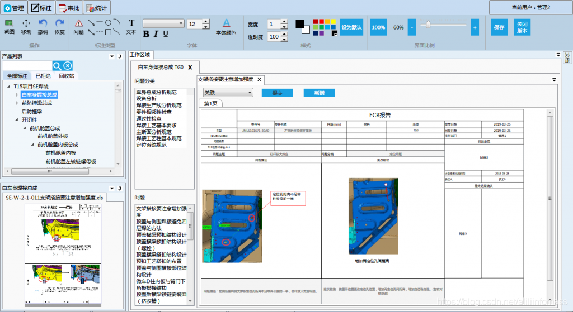Click the 新增 add button
Screen dimensions: 573x312
click(x=319, y=93)
